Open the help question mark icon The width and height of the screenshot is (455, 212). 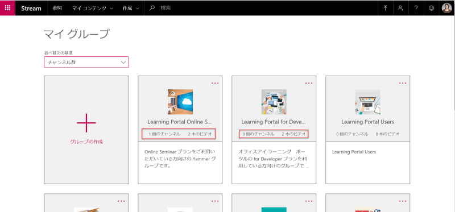[x=416, y=8]
